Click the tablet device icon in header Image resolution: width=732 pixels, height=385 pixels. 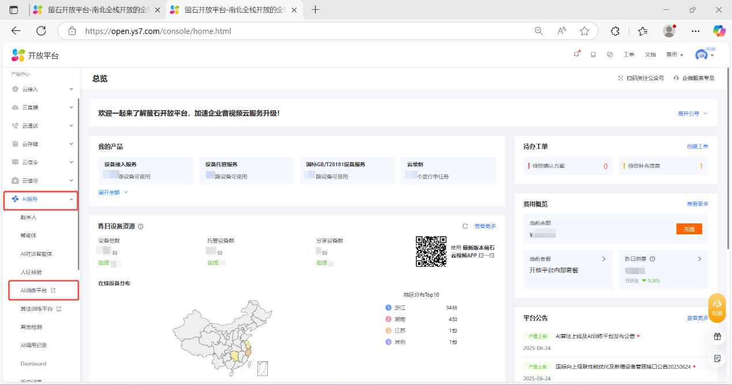pyautogui.click(x=593, y=55)
